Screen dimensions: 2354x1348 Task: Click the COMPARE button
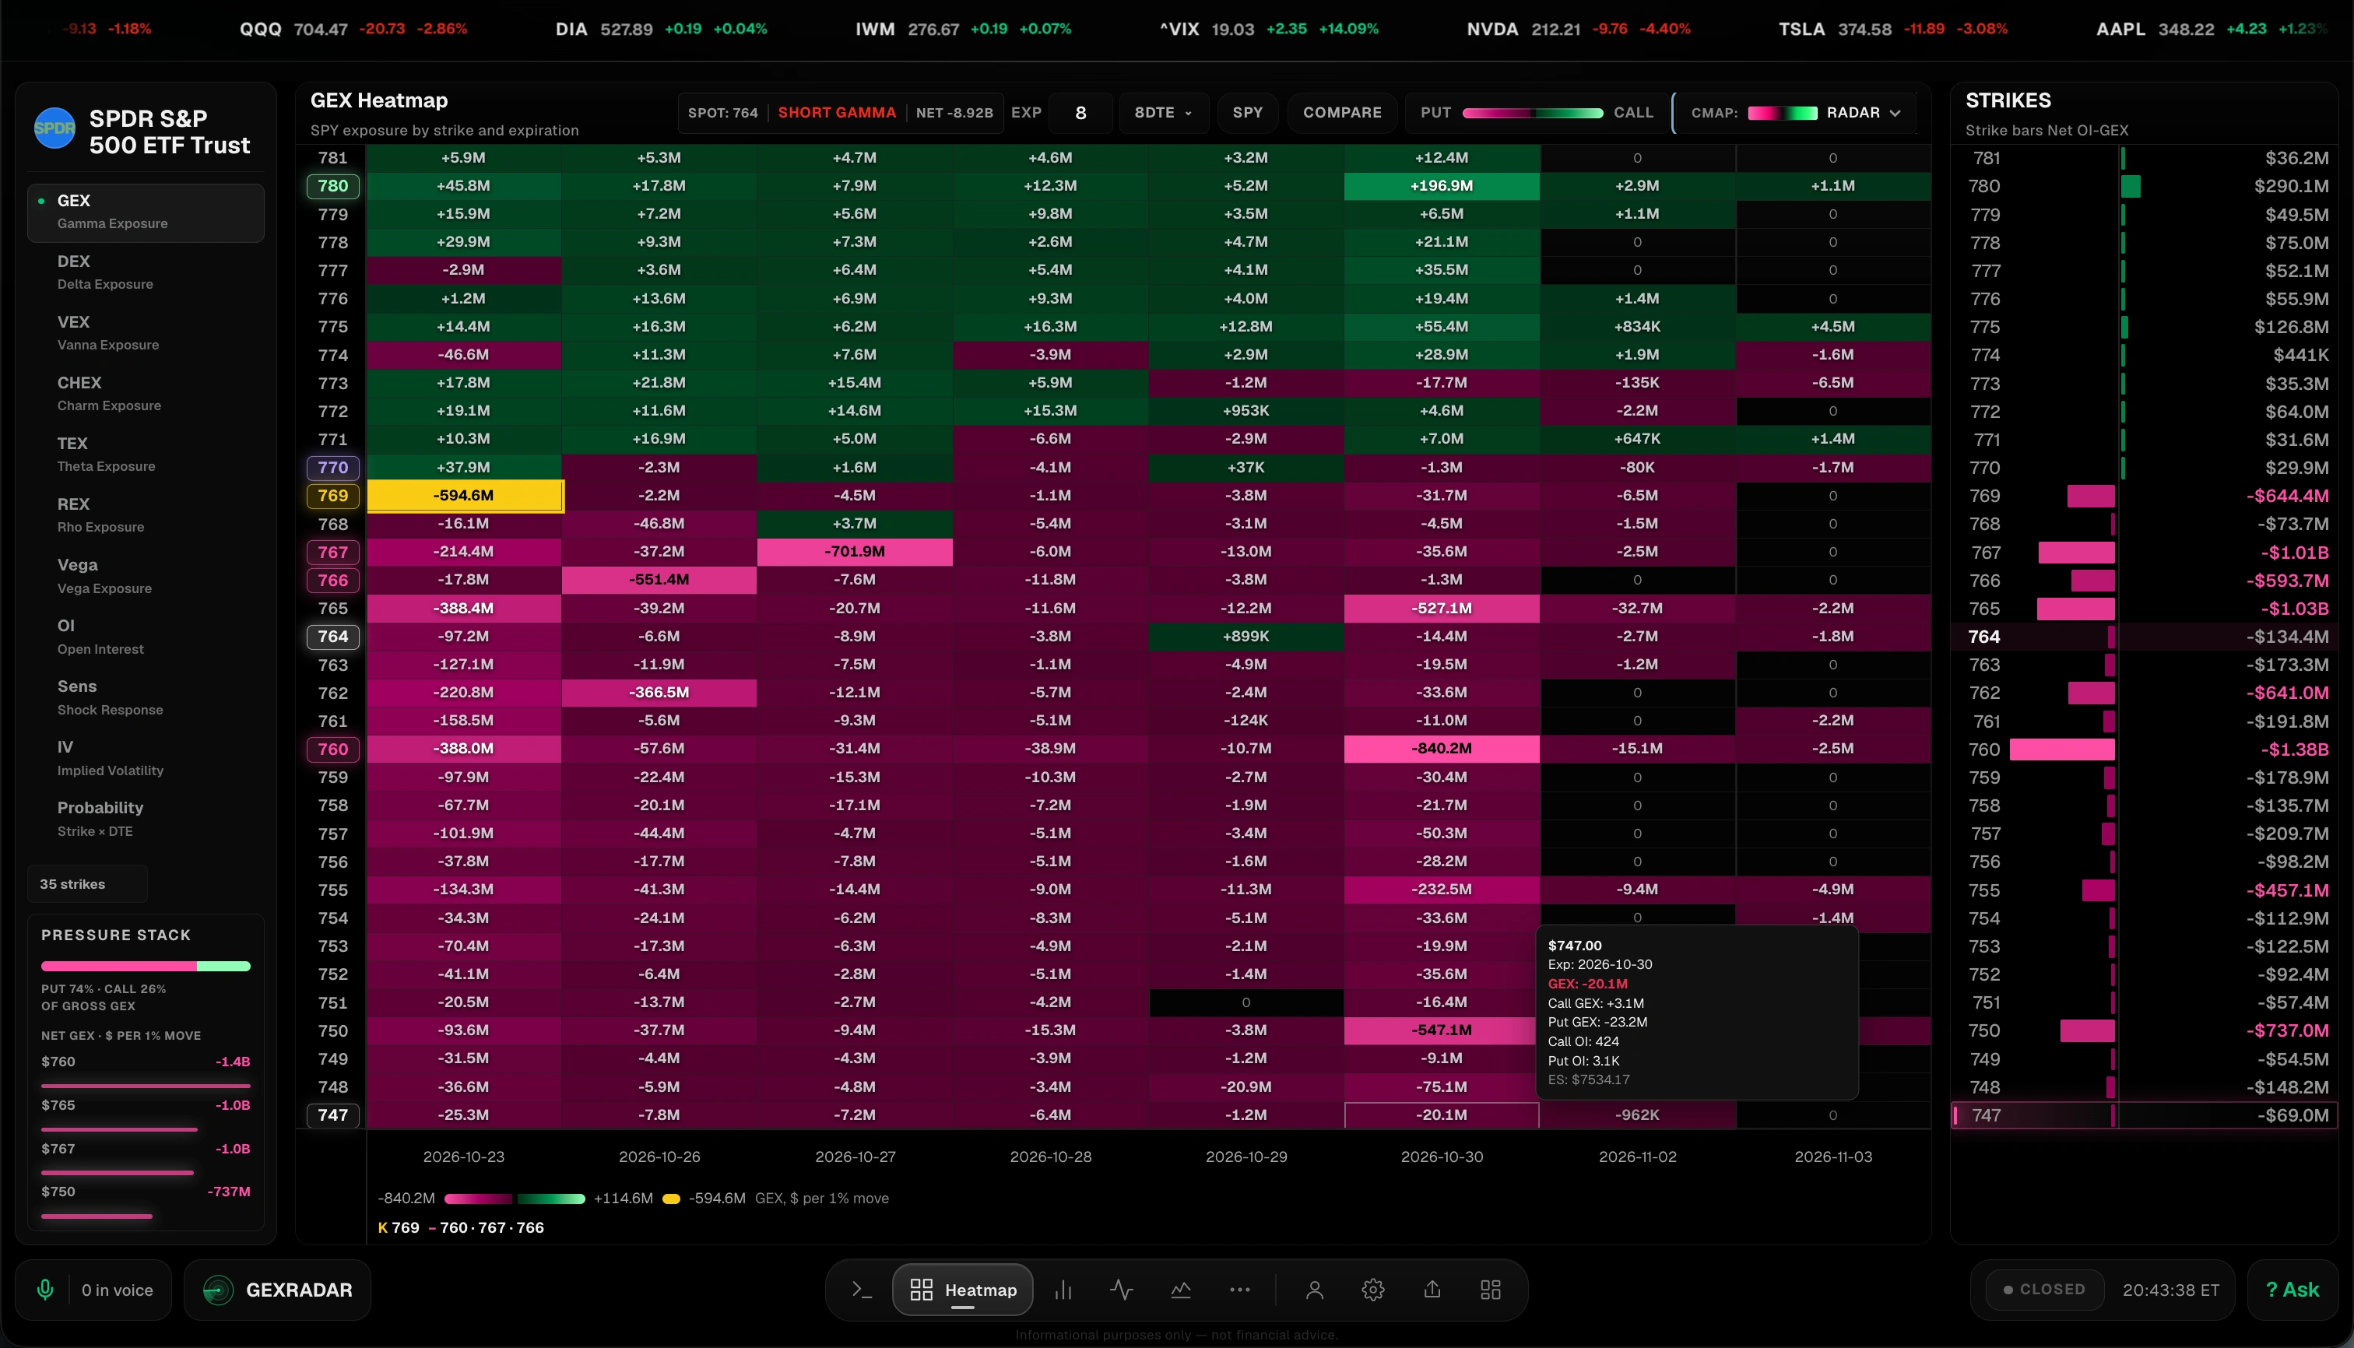(x=1342, y=113)
